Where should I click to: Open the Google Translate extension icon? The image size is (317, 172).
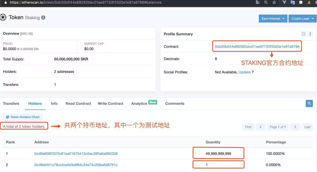(293, 2)
